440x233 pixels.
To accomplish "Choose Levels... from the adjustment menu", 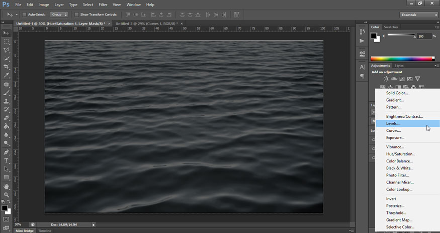I will coord(393,123).
